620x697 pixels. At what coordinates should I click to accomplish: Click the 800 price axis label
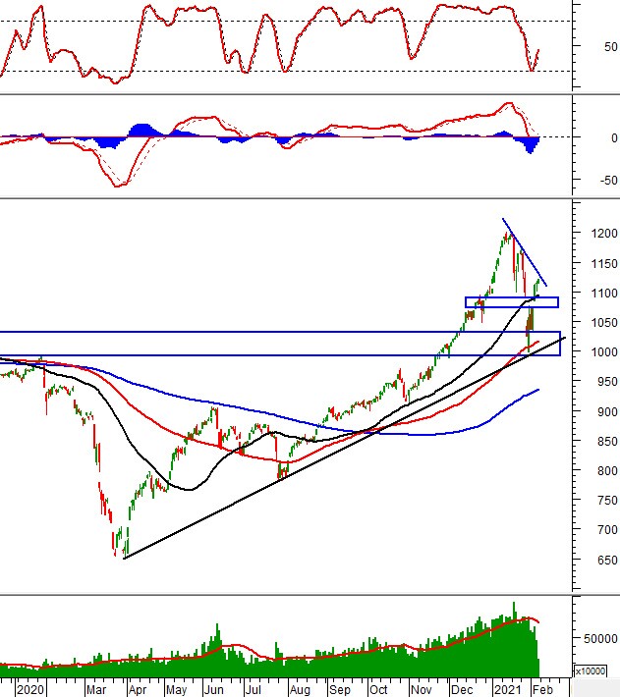[607, 471]
